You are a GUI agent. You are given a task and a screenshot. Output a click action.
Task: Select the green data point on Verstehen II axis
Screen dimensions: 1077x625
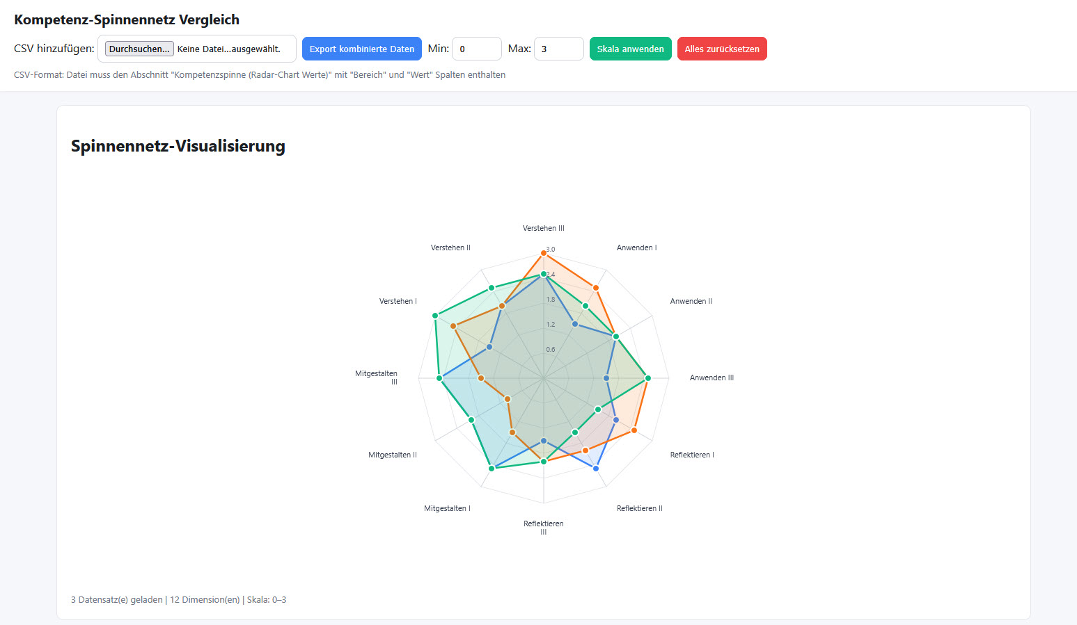coord(492,288)
